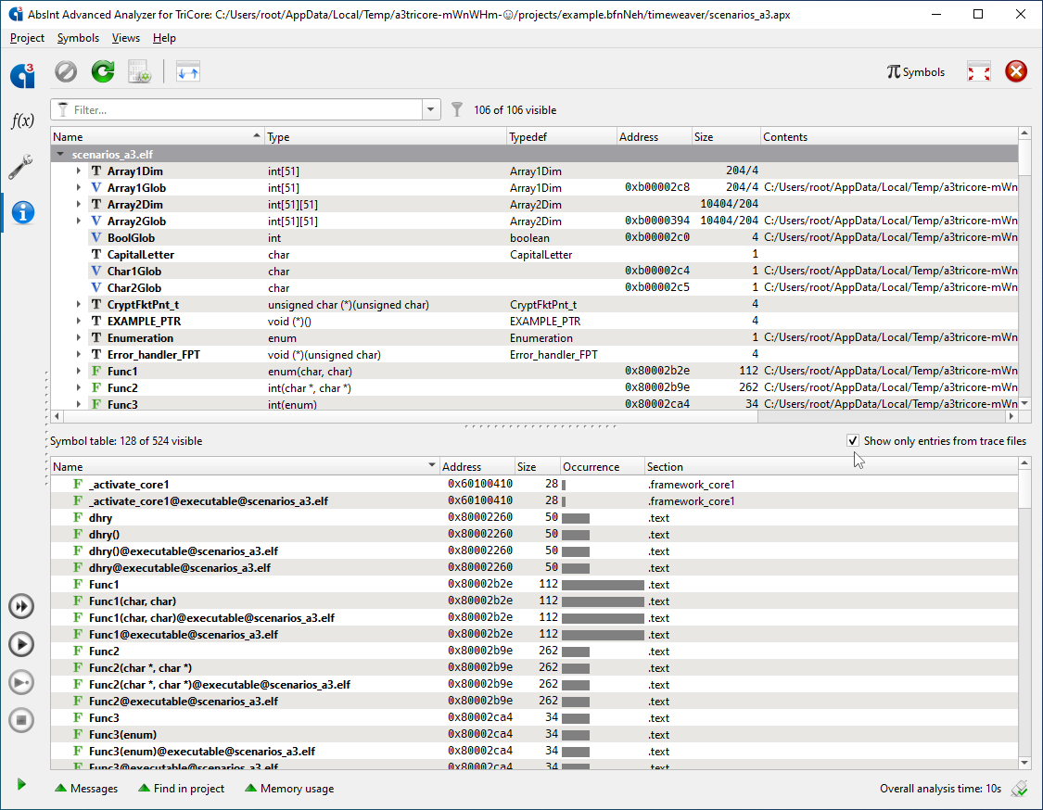This screenshot has height=810, width=1043.
Task: Select Func2(char *, char *) row in symbol table
Action: pyautogui.click(x=534, y=667)
